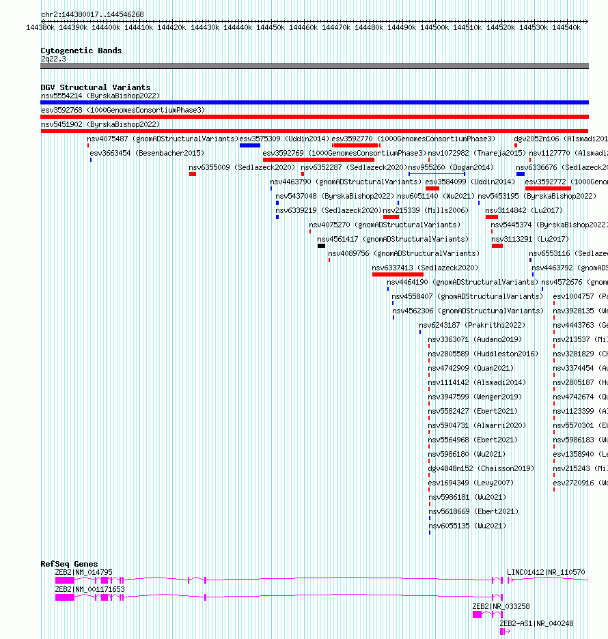Click the DGV Structural Variants track title
Image resolution: width=608 pixels, height=639 pixels.
[96, 87]
